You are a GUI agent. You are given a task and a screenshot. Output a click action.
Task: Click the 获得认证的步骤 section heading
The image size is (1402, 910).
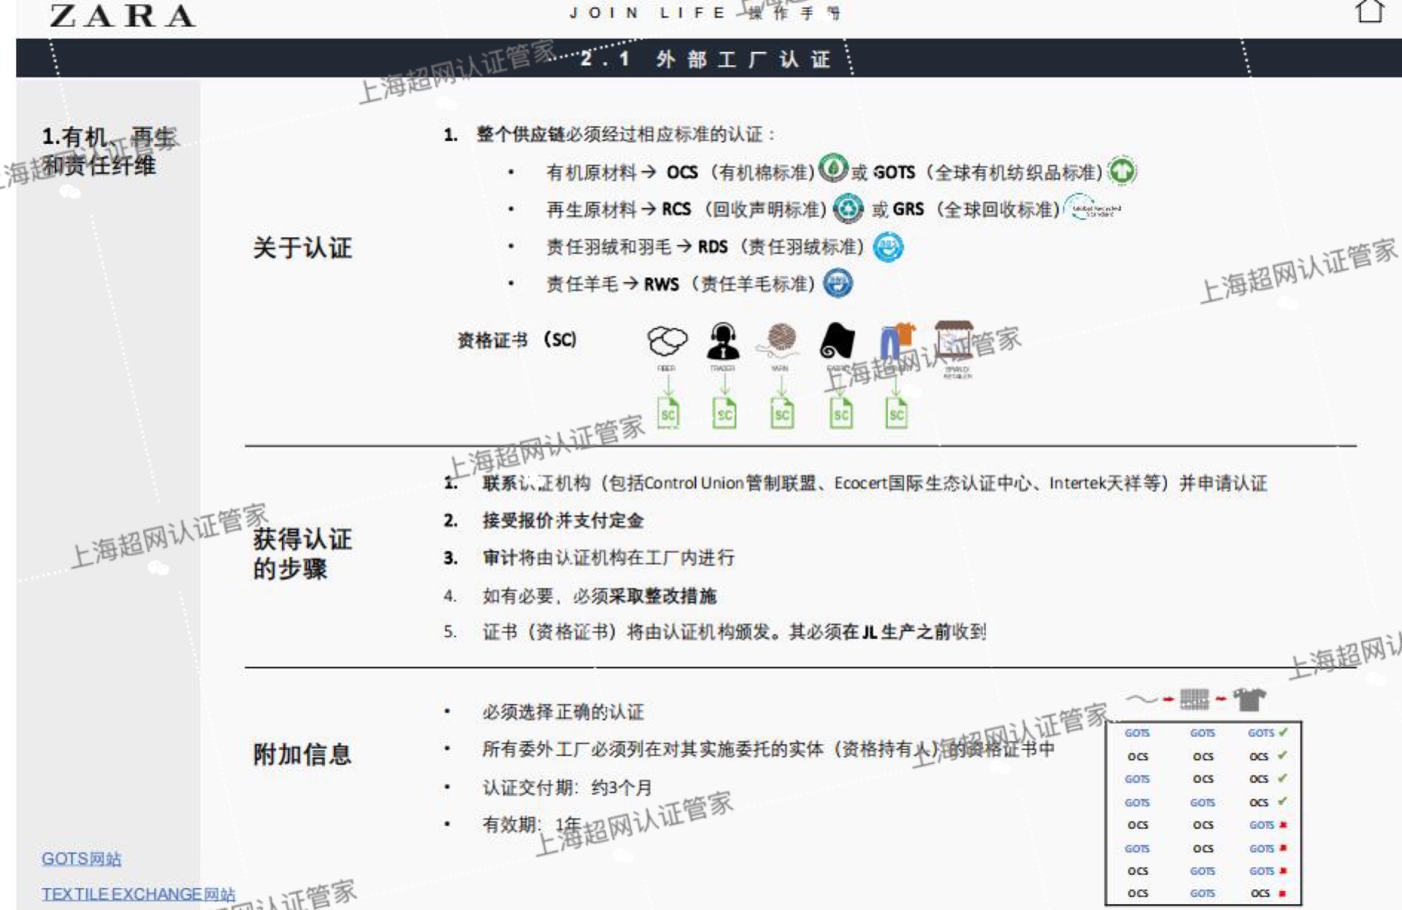[x=302, y=554]
